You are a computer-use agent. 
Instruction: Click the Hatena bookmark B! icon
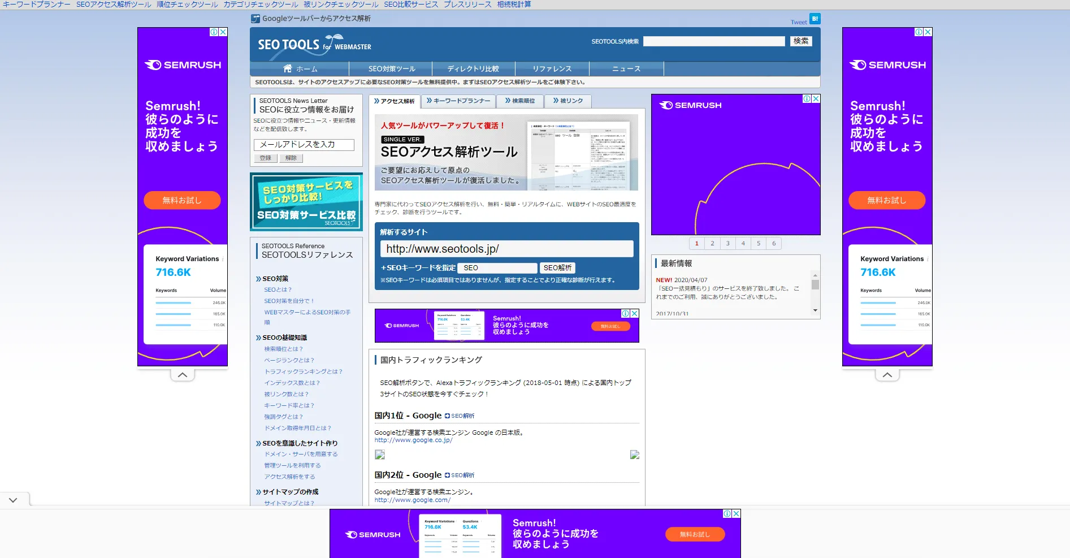(815, 19)
